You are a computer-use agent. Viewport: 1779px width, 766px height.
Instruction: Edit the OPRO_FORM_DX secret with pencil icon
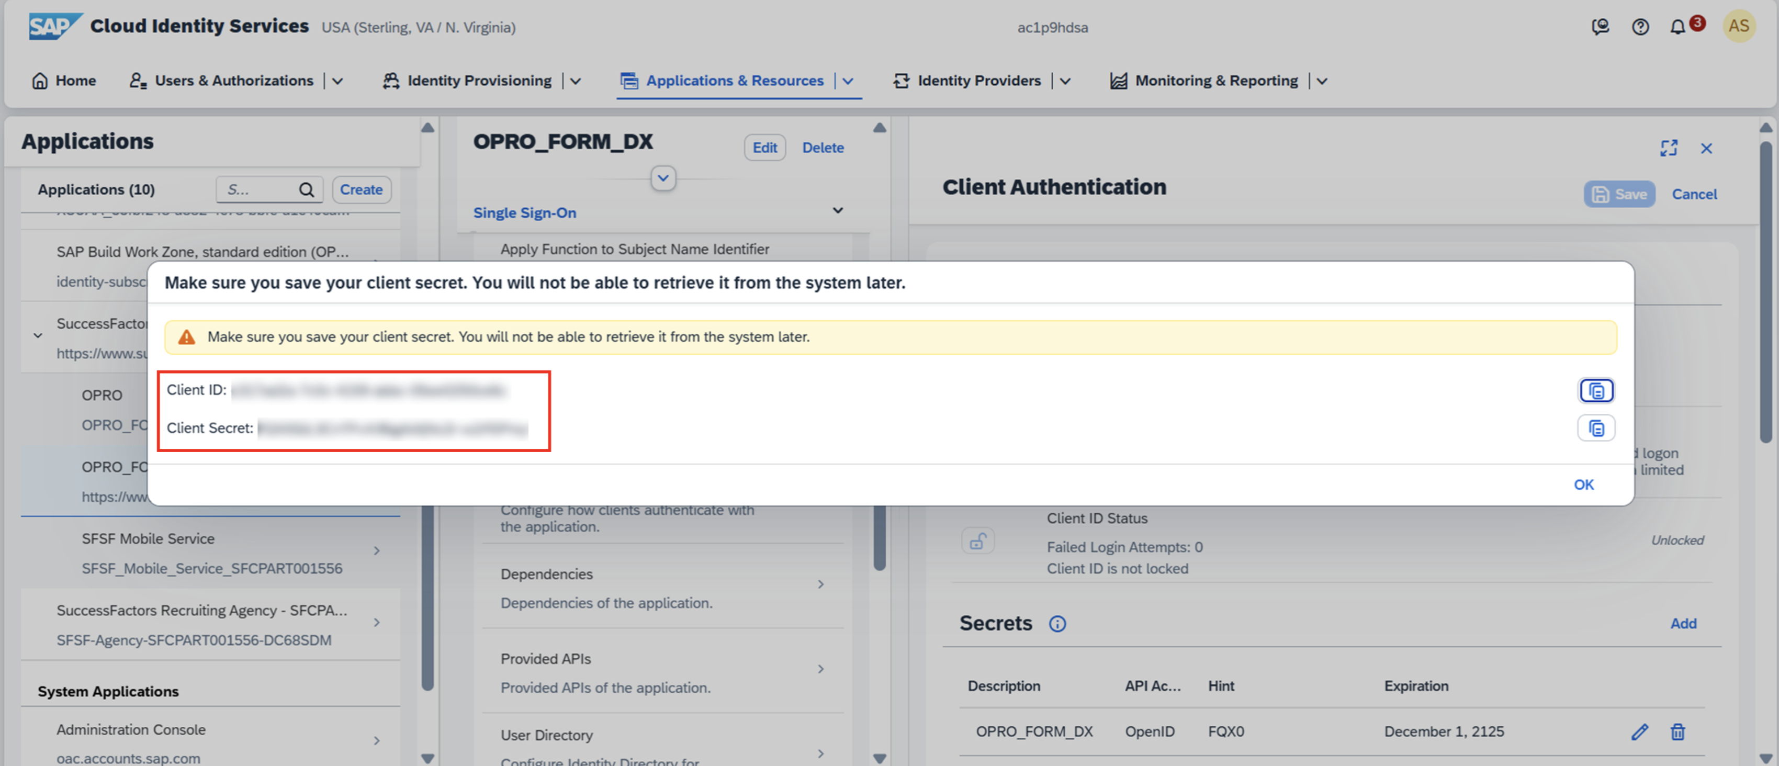(x=1639, y=731)
